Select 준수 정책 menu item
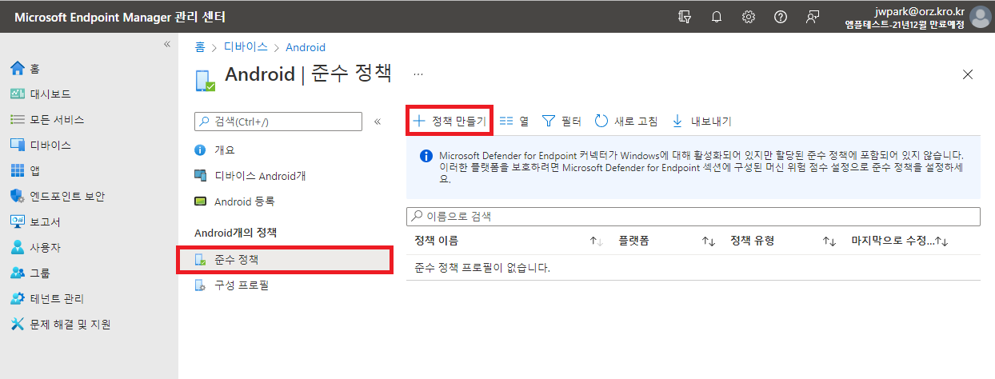 286,260
